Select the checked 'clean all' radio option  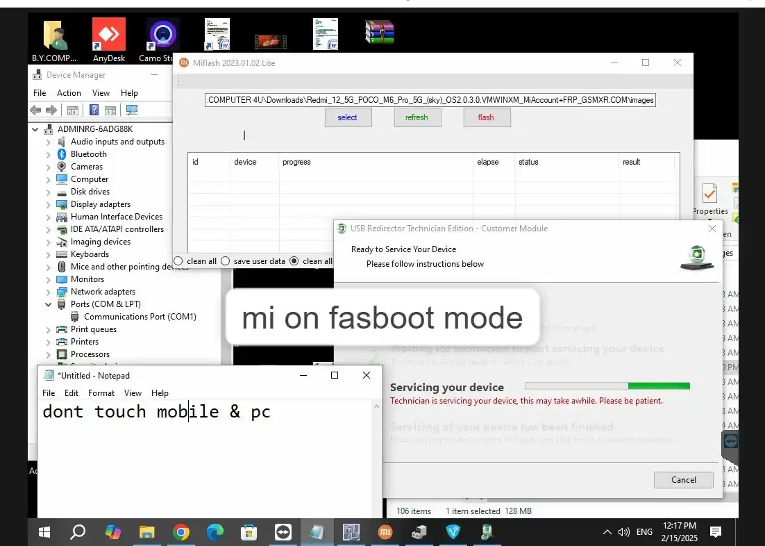coord(294,261)
